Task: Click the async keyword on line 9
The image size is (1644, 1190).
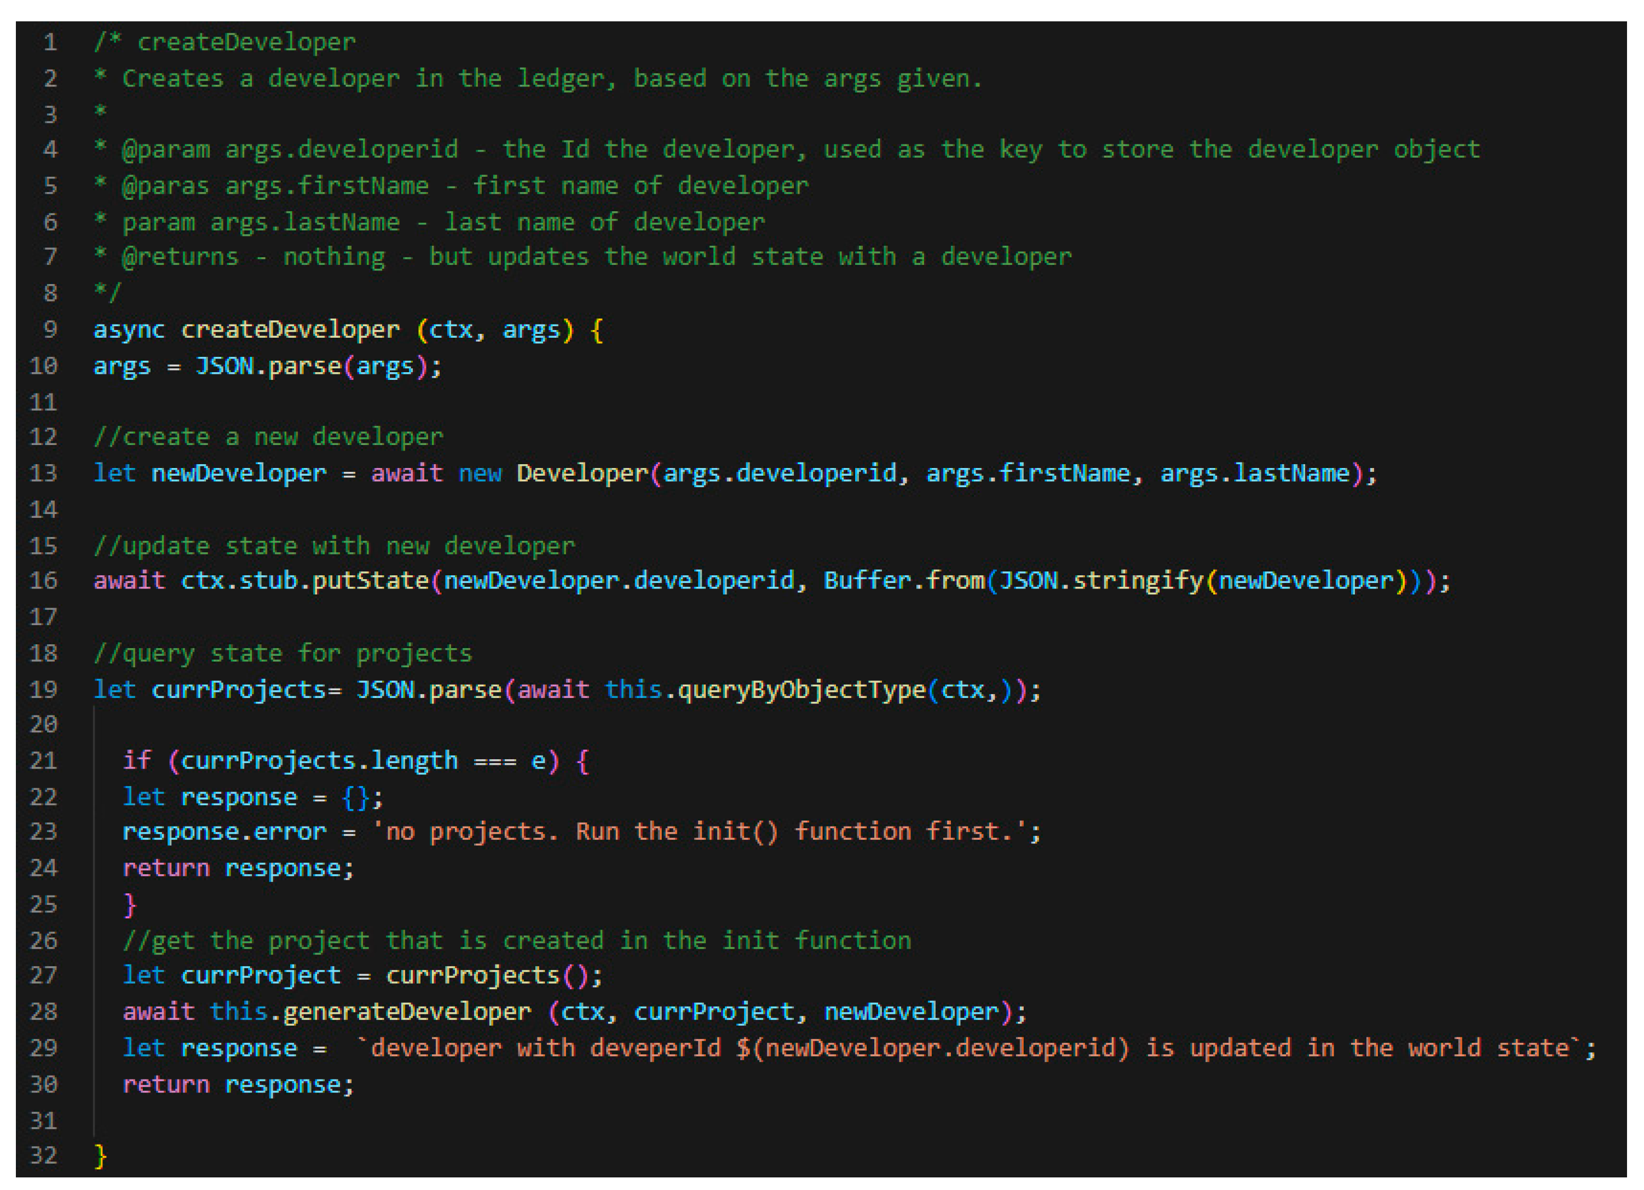Action: coord(129,330)
